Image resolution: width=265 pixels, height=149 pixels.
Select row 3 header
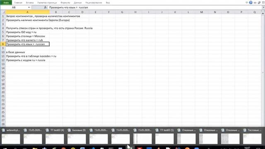(3, 24)
